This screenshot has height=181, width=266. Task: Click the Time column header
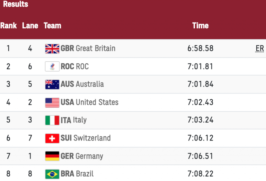point(200,26)
